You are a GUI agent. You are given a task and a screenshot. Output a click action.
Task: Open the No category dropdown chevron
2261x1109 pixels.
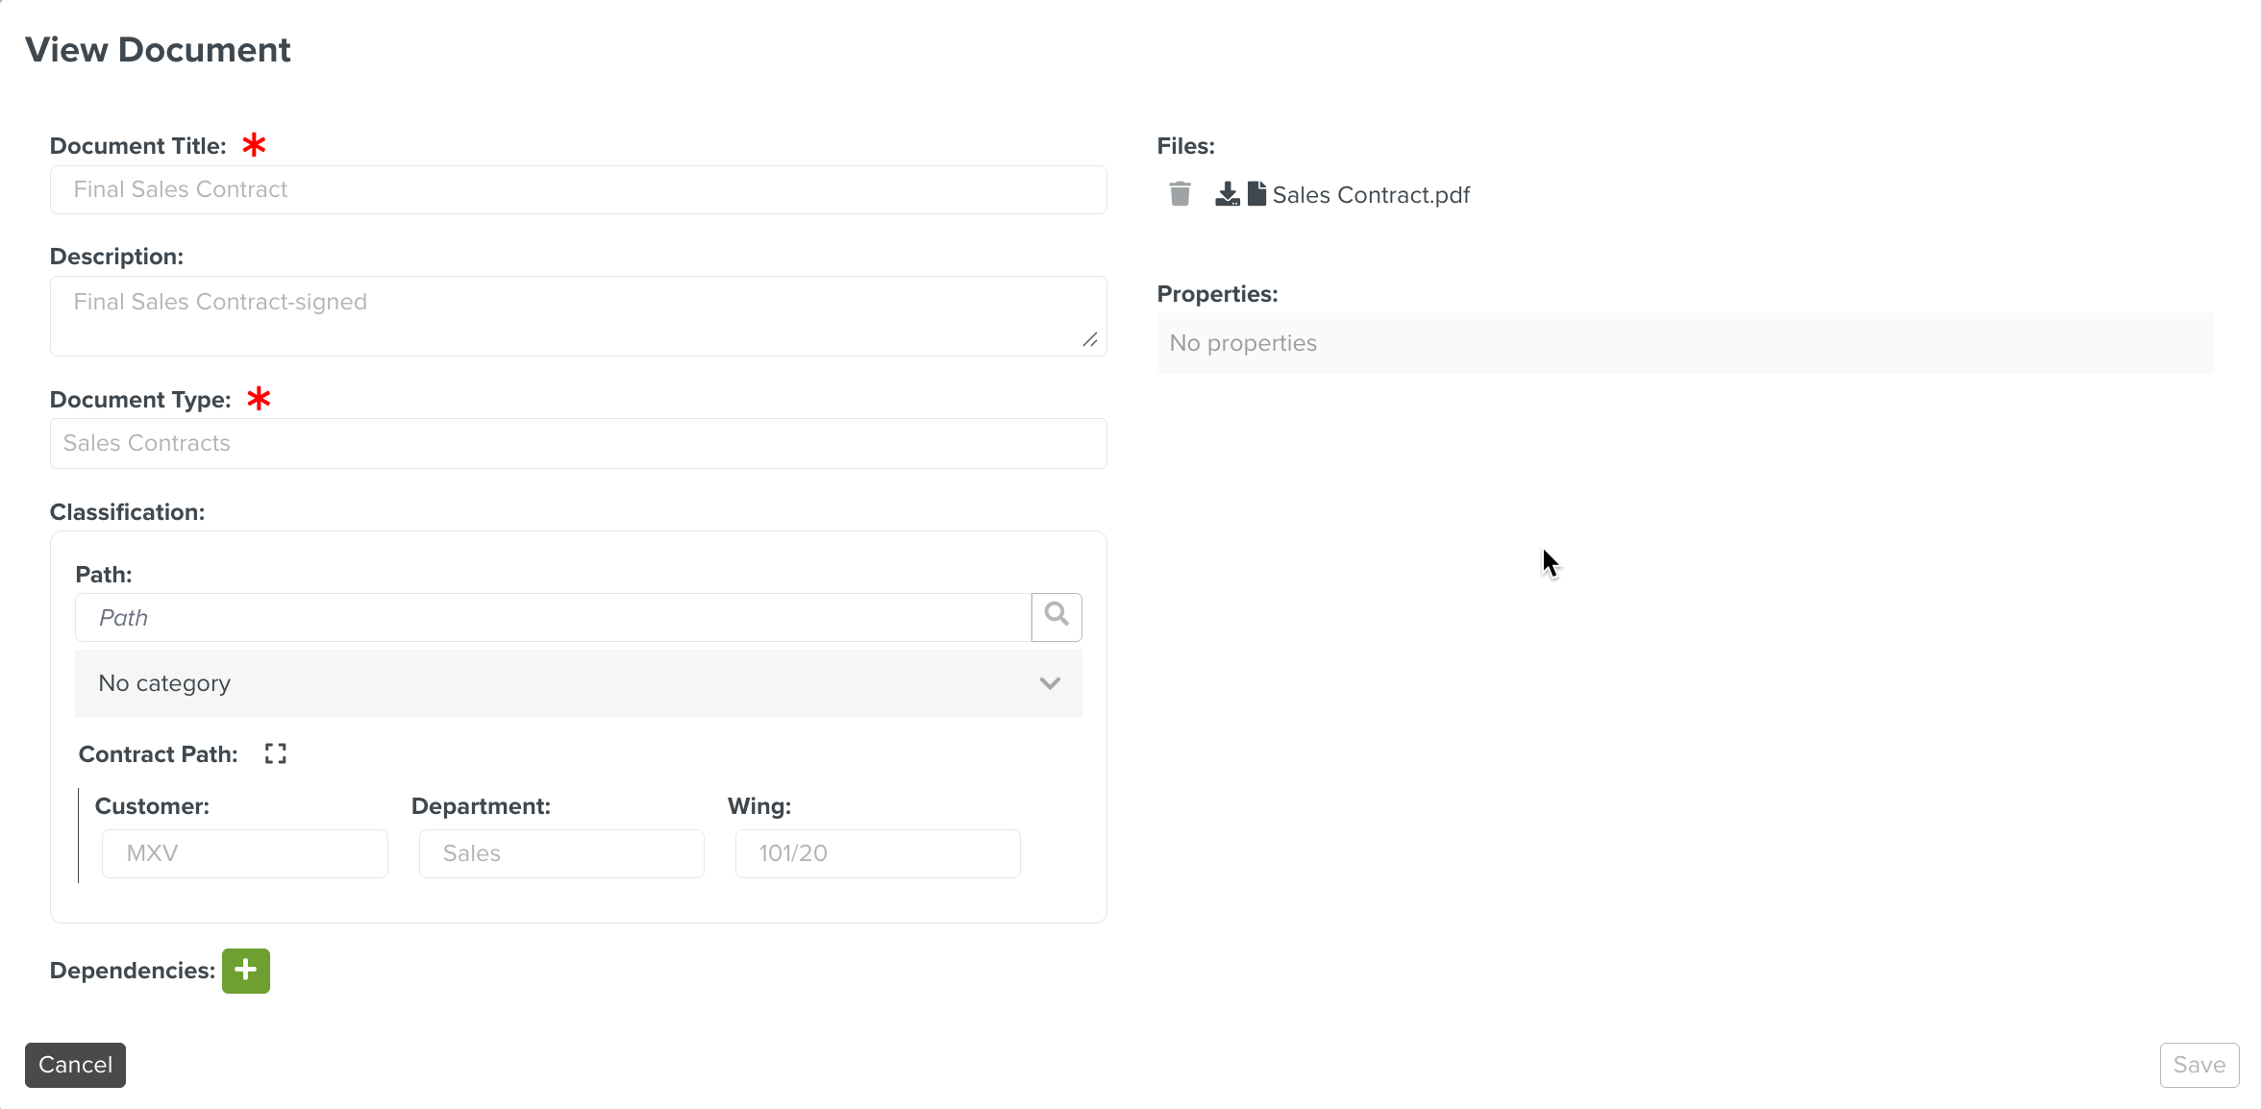1050,683
